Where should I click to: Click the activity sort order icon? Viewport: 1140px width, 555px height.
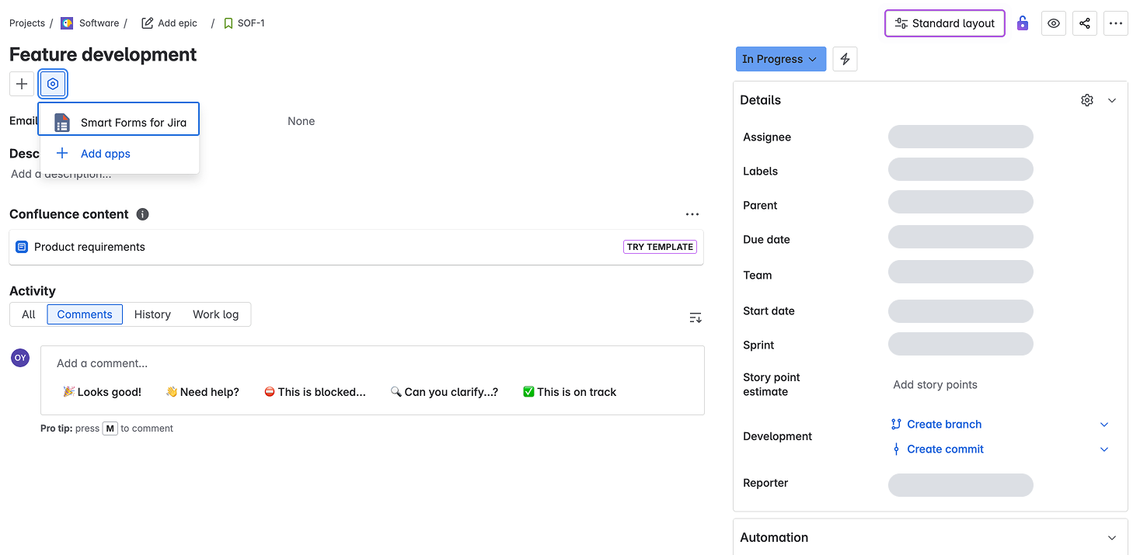pos(696,317)
